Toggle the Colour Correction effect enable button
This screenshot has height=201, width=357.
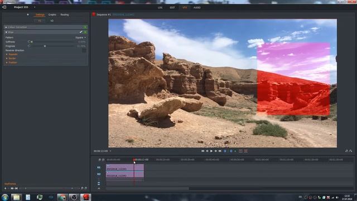coord(85,27)
